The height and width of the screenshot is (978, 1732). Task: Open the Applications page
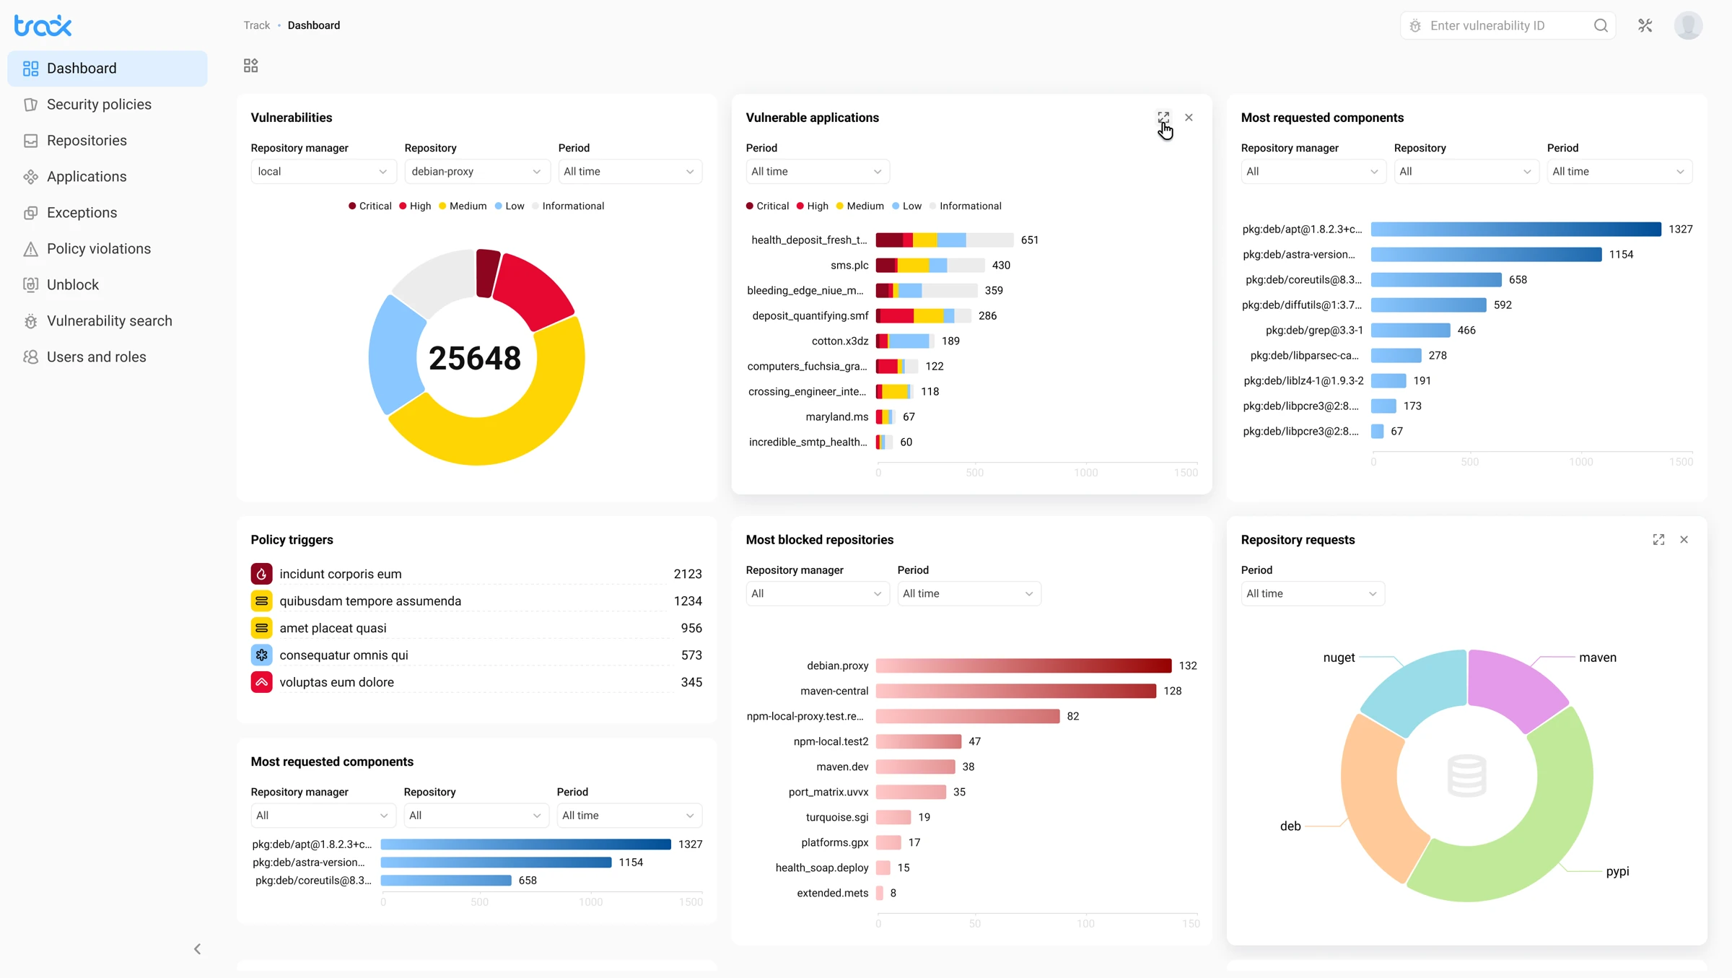click(108, 177)
